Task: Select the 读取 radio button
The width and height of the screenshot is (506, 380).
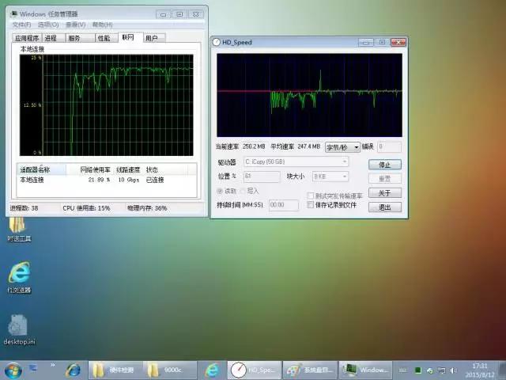Action: click(221, 191)
